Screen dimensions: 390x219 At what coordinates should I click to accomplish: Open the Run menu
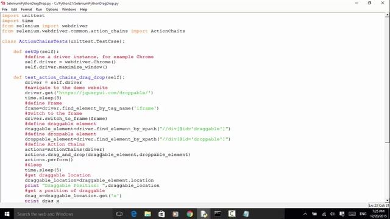[x=39, y=10]
